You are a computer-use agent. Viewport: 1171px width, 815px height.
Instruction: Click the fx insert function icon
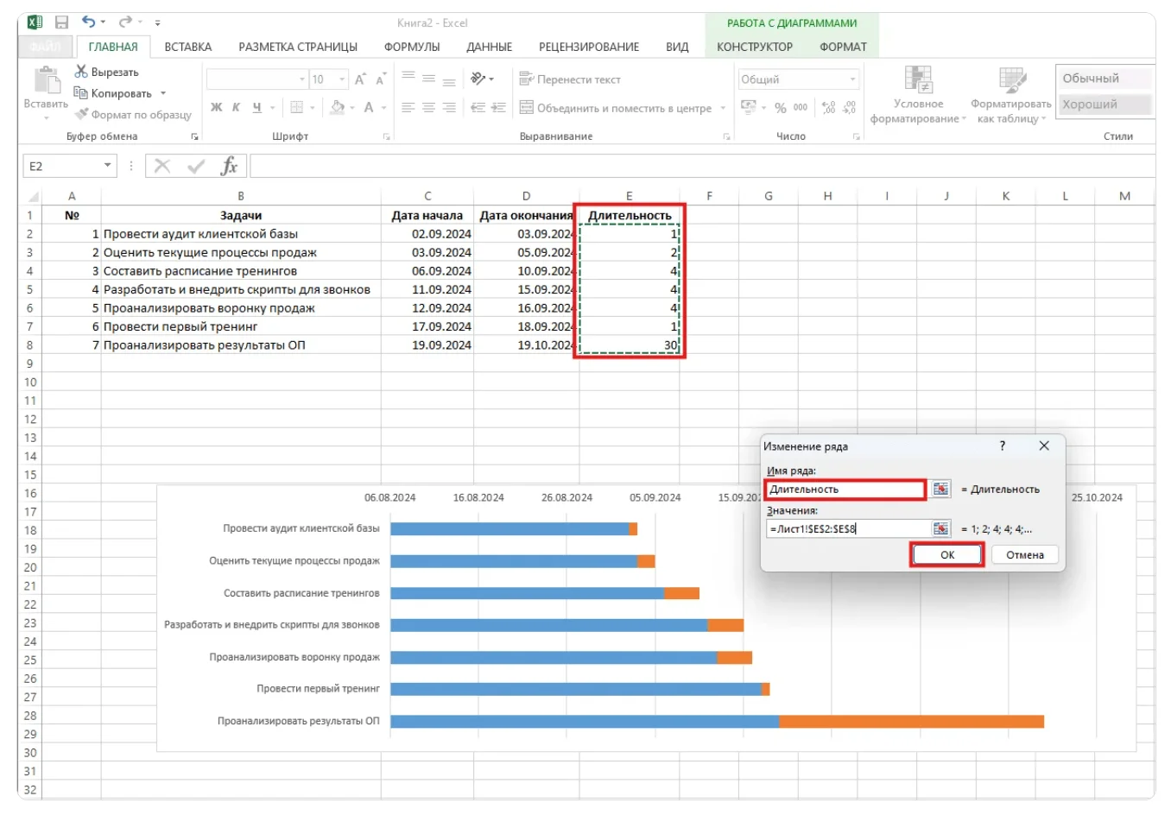coord(229,166)
